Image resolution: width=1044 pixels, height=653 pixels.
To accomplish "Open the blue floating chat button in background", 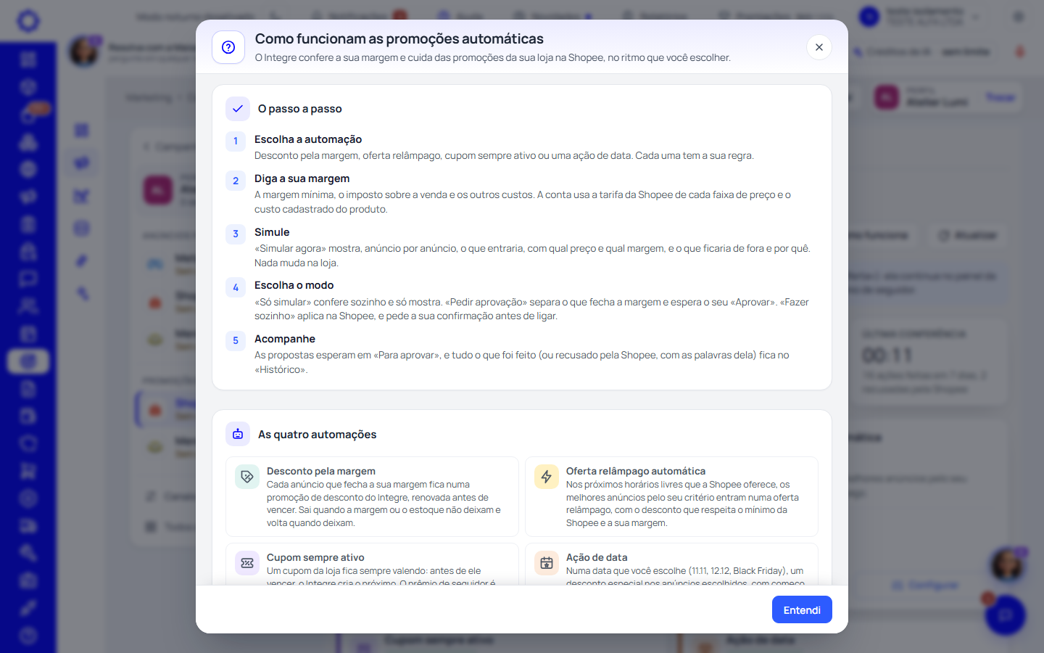I will pyautogui.click(x=1006, y=615).
